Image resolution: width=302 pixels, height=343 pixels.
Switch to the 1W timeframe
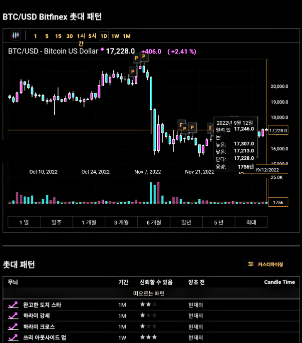pyautogui.click(x=115, y=36)
